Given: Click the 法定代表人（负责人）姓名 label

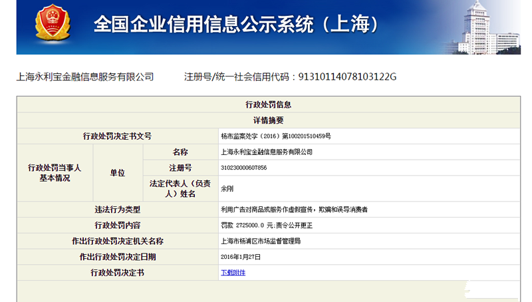Looking at the screenshot, I should (180, 189).
